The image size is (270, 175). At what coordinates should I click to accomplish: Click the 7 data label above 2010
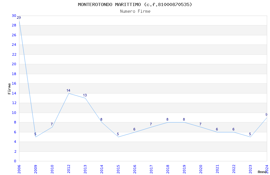52,124
